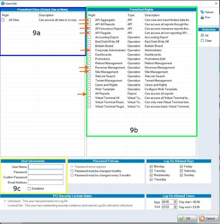Check the Accounting Export right
Screen dimensions: 220x224
click(89, 37)
